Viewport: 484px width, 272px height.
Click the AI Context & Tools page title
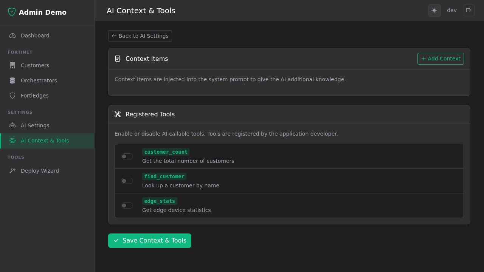[x=141, y=11]
